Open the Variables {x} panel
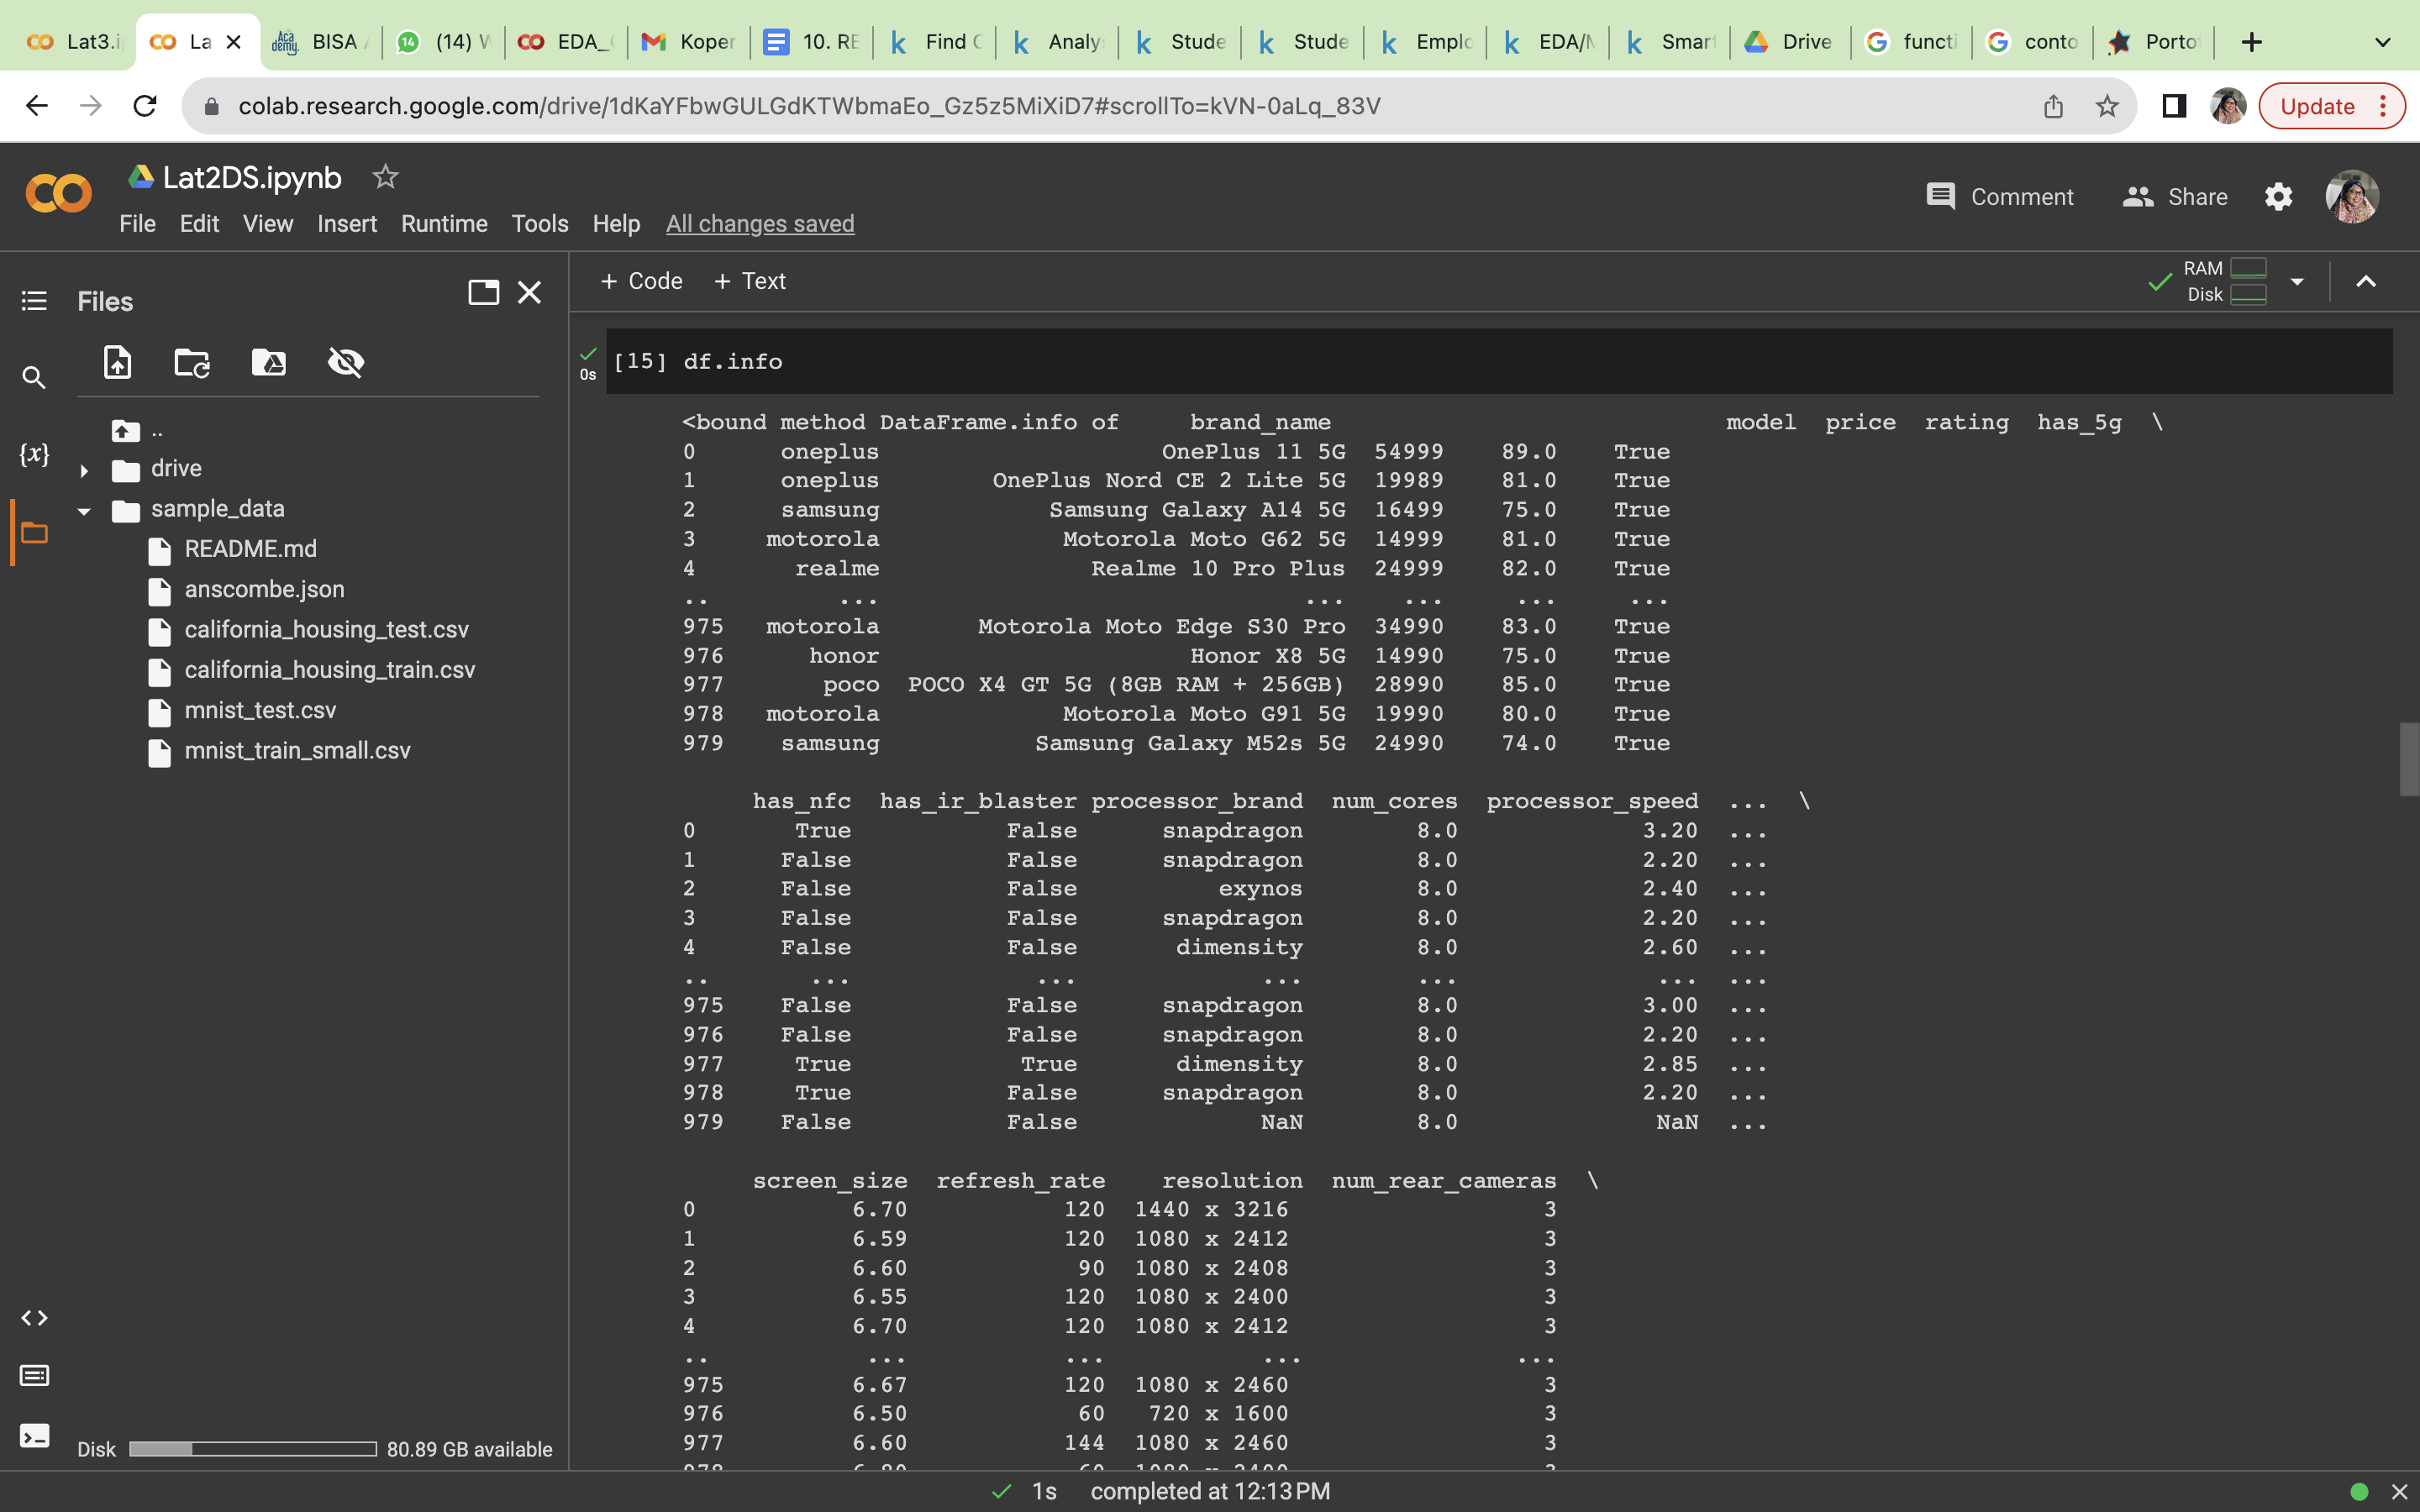The image size is (2420, 1512). coord(34,454)
